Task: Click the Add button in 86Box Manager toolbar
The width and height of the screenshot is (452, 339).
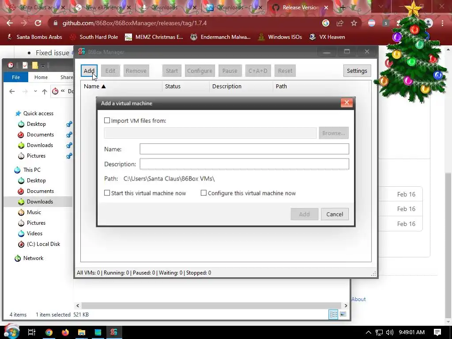Action: (89, 71)
